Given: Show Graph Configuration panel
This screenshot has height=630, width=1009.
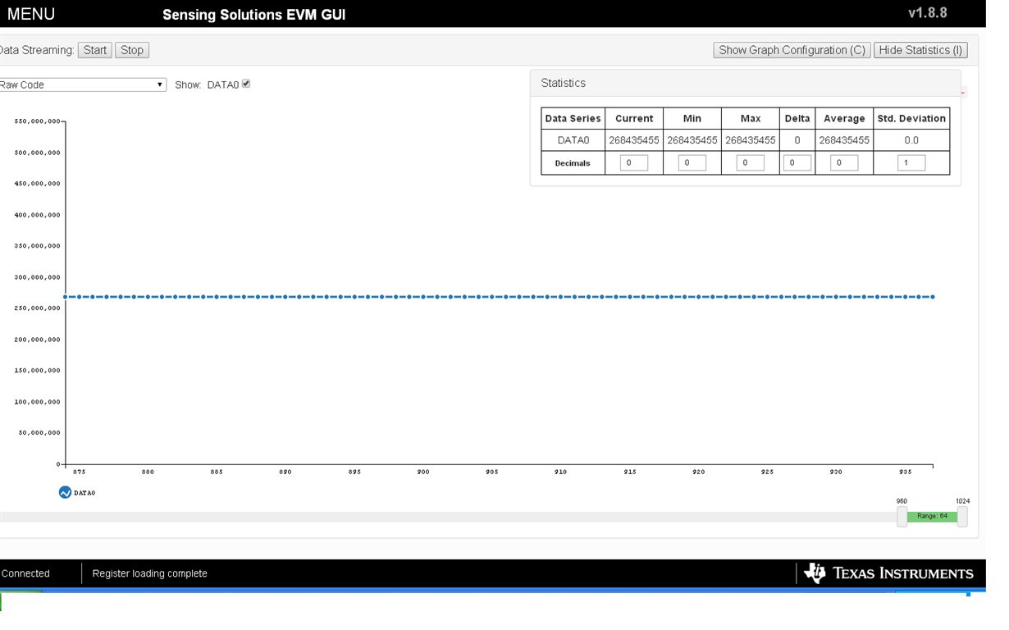Looking at the screenshot, I should tap(792, 50).
